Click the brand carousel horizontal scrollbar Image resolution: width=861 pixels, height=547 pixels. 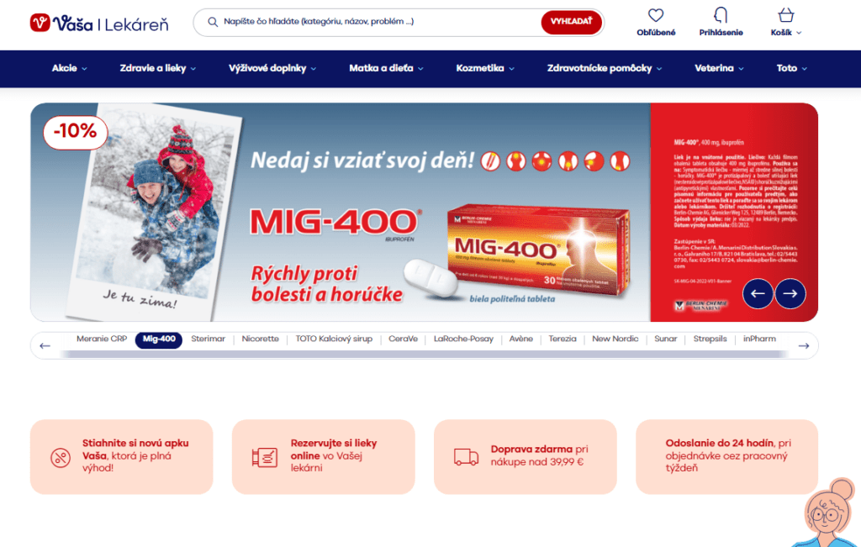(424, 355)
